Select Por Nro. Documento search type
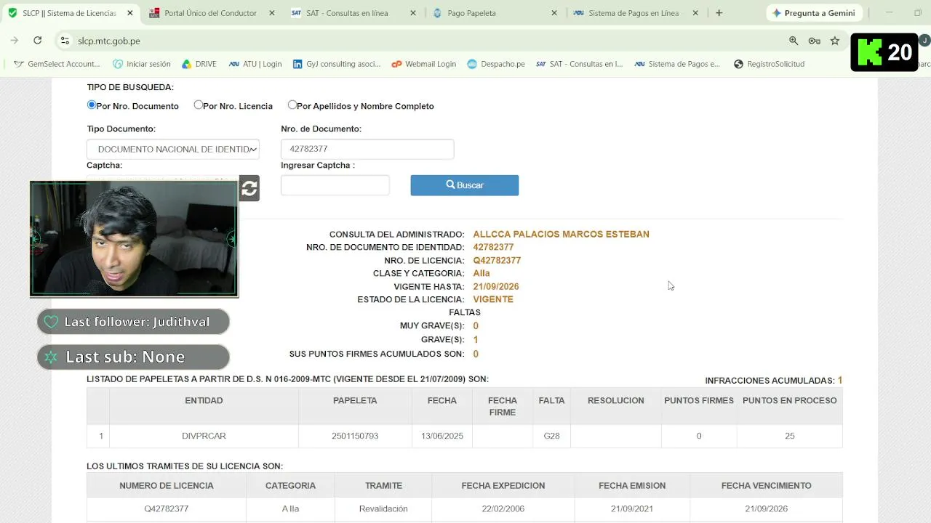Image resolution: width=931 pixels, height=523 pixels. click(92, 105)
